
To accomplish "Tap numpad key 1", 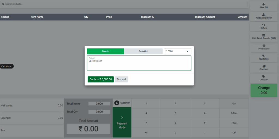I will 146,103.
